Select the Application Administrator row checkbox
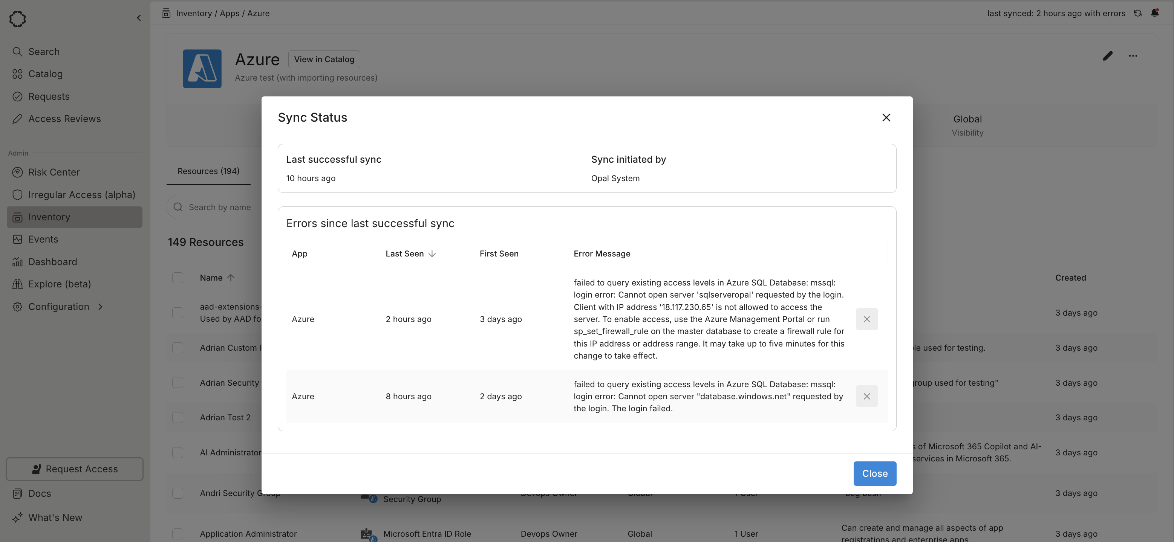1174x542 pixels. [178, 533]
